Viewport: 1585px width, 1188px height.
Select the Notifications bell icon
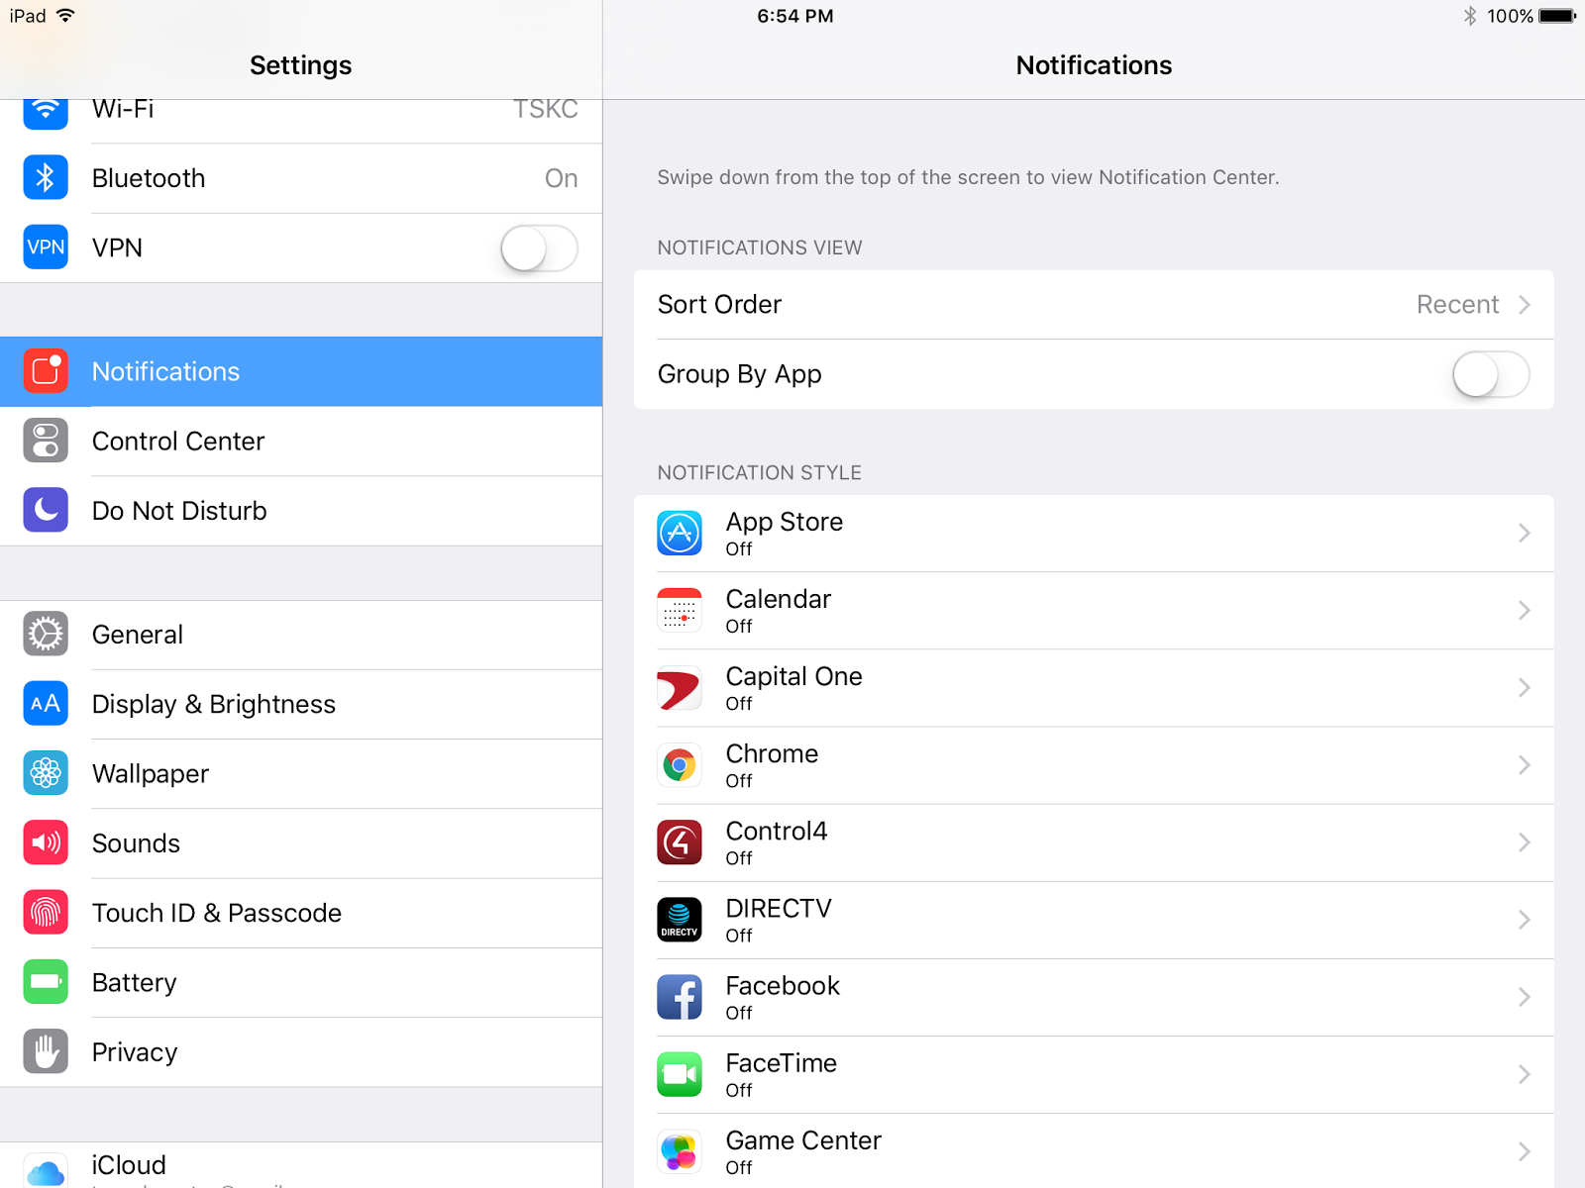point(45,371)
